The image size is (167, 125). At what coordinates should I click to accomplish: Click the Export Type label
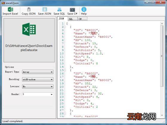coord(13,72)
